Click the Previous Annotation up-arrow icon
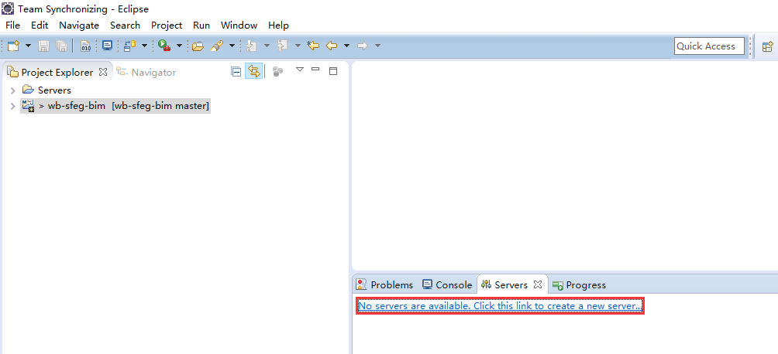 point(283,46)
